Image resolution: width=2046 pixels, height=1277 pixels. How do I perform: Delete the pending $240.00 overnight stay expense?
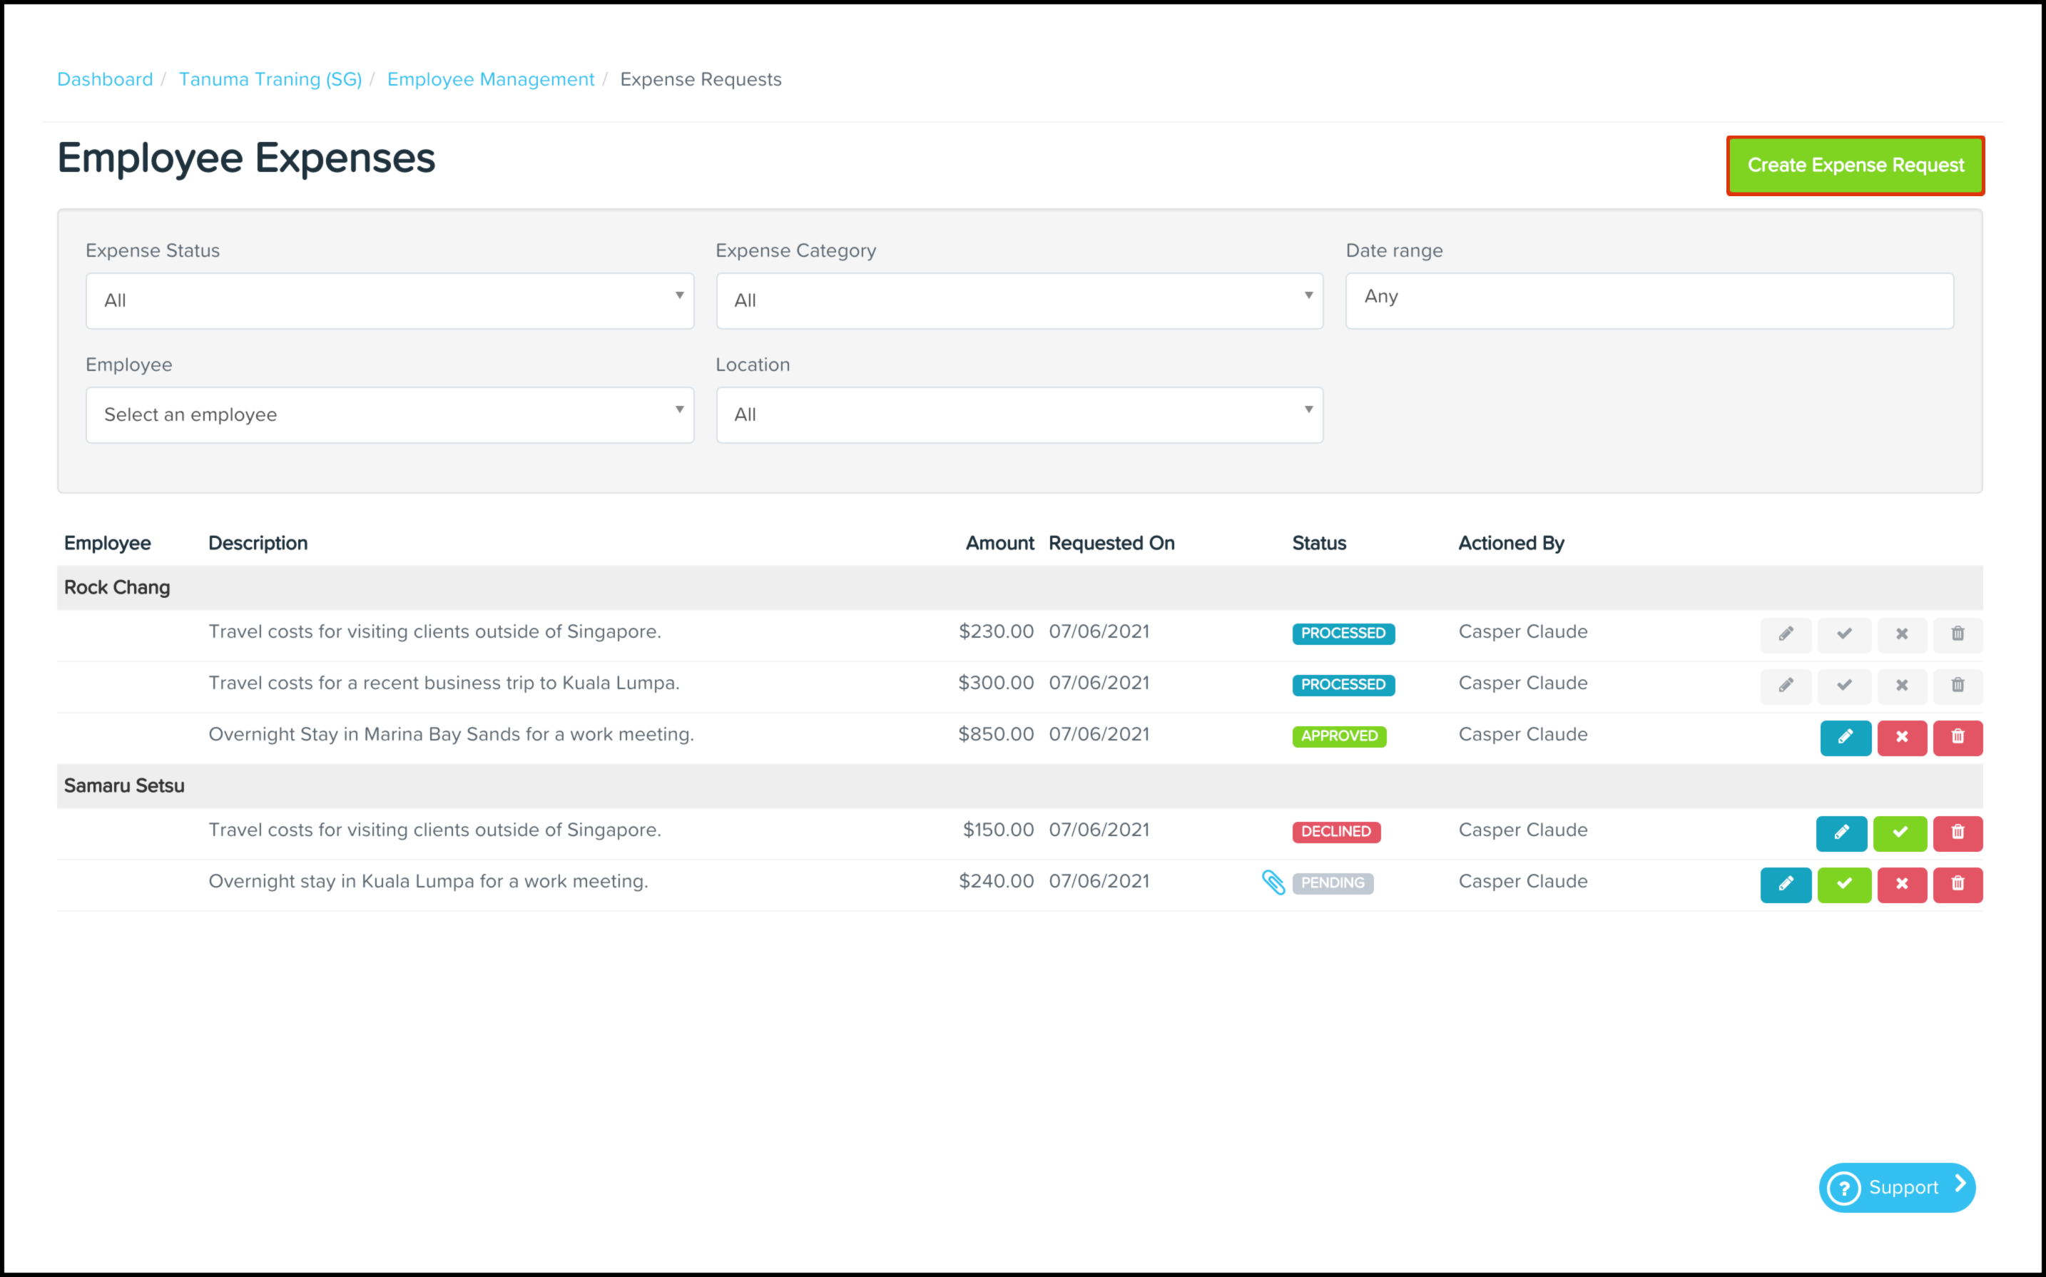point(1958,885)
